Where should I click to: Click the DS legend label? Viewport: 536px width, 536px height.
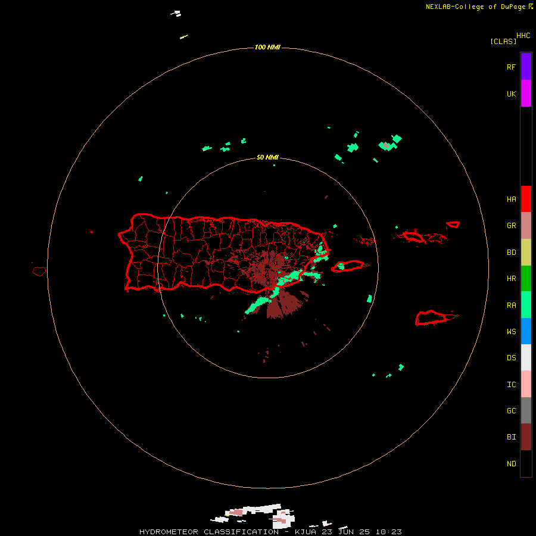pyautogui.click(x=511, y=358)
